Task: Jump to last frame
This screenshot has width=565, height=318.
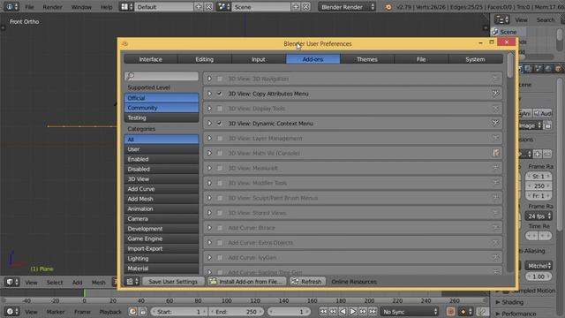Action: 373,312
